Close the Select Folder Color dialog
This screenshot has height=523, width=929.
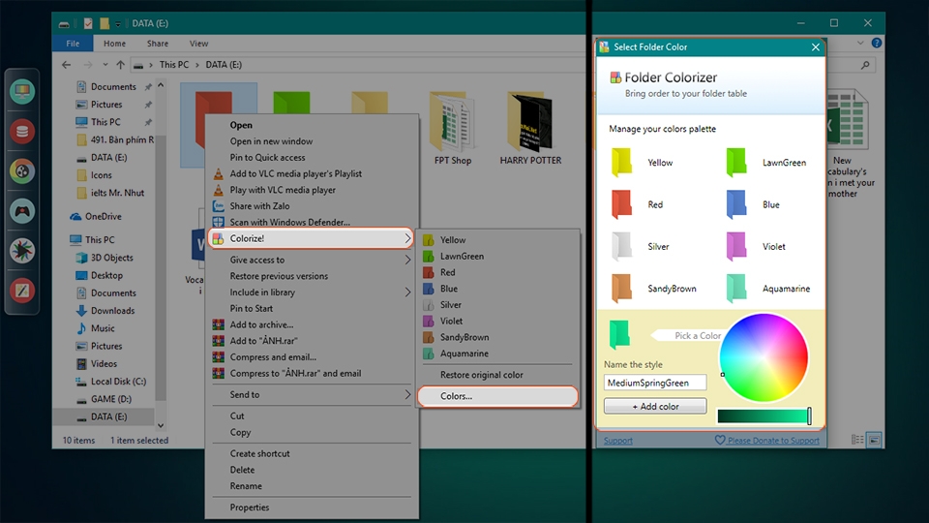[x=815, y=46]
